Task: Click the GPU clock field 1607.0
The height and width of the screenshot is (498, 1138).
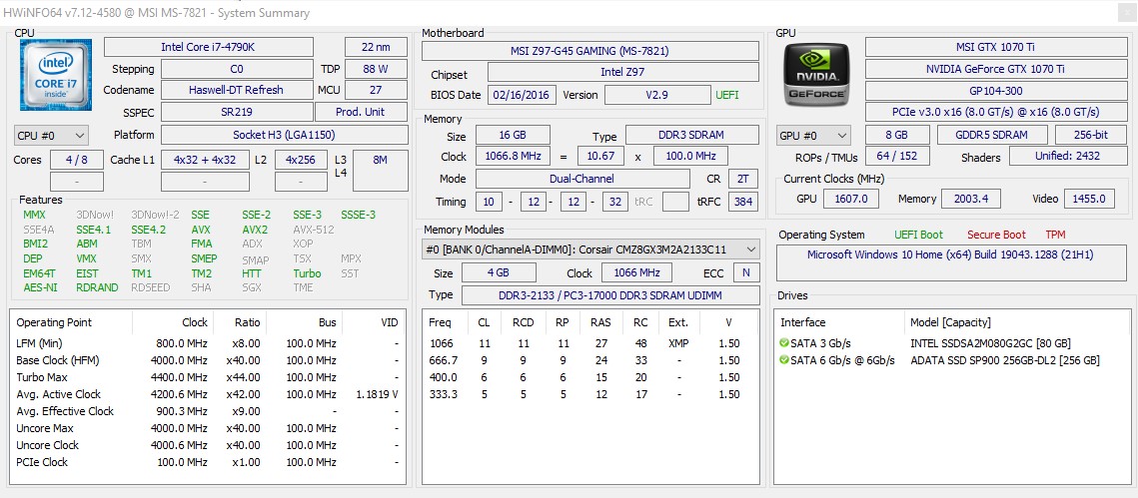Action: [x=852, y=199]
